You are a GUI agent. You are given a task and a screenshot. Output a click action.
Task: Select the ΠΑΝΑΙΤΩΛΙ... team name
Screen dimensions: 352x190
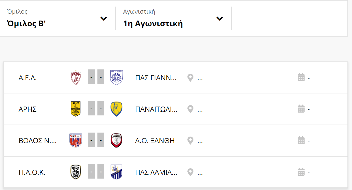[x=156, y=109]
